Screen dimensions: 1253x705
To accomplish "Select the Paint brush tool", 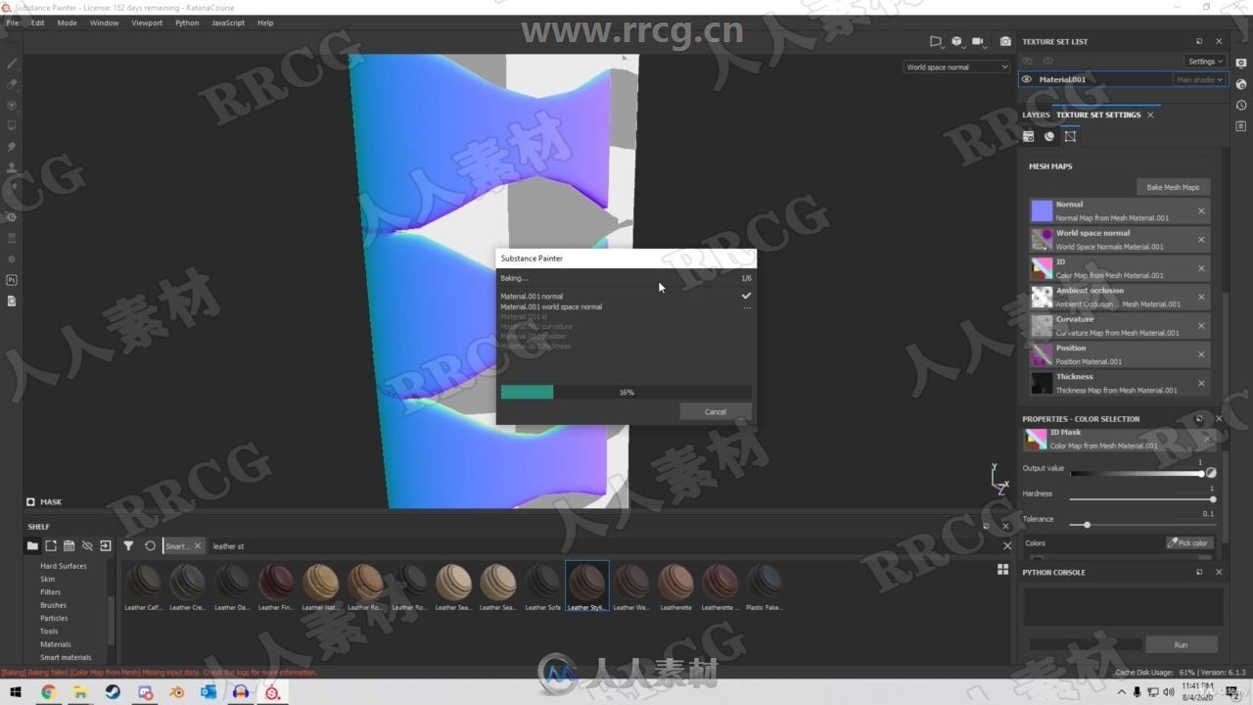I will pyautogui.click(x=12, y=64).
